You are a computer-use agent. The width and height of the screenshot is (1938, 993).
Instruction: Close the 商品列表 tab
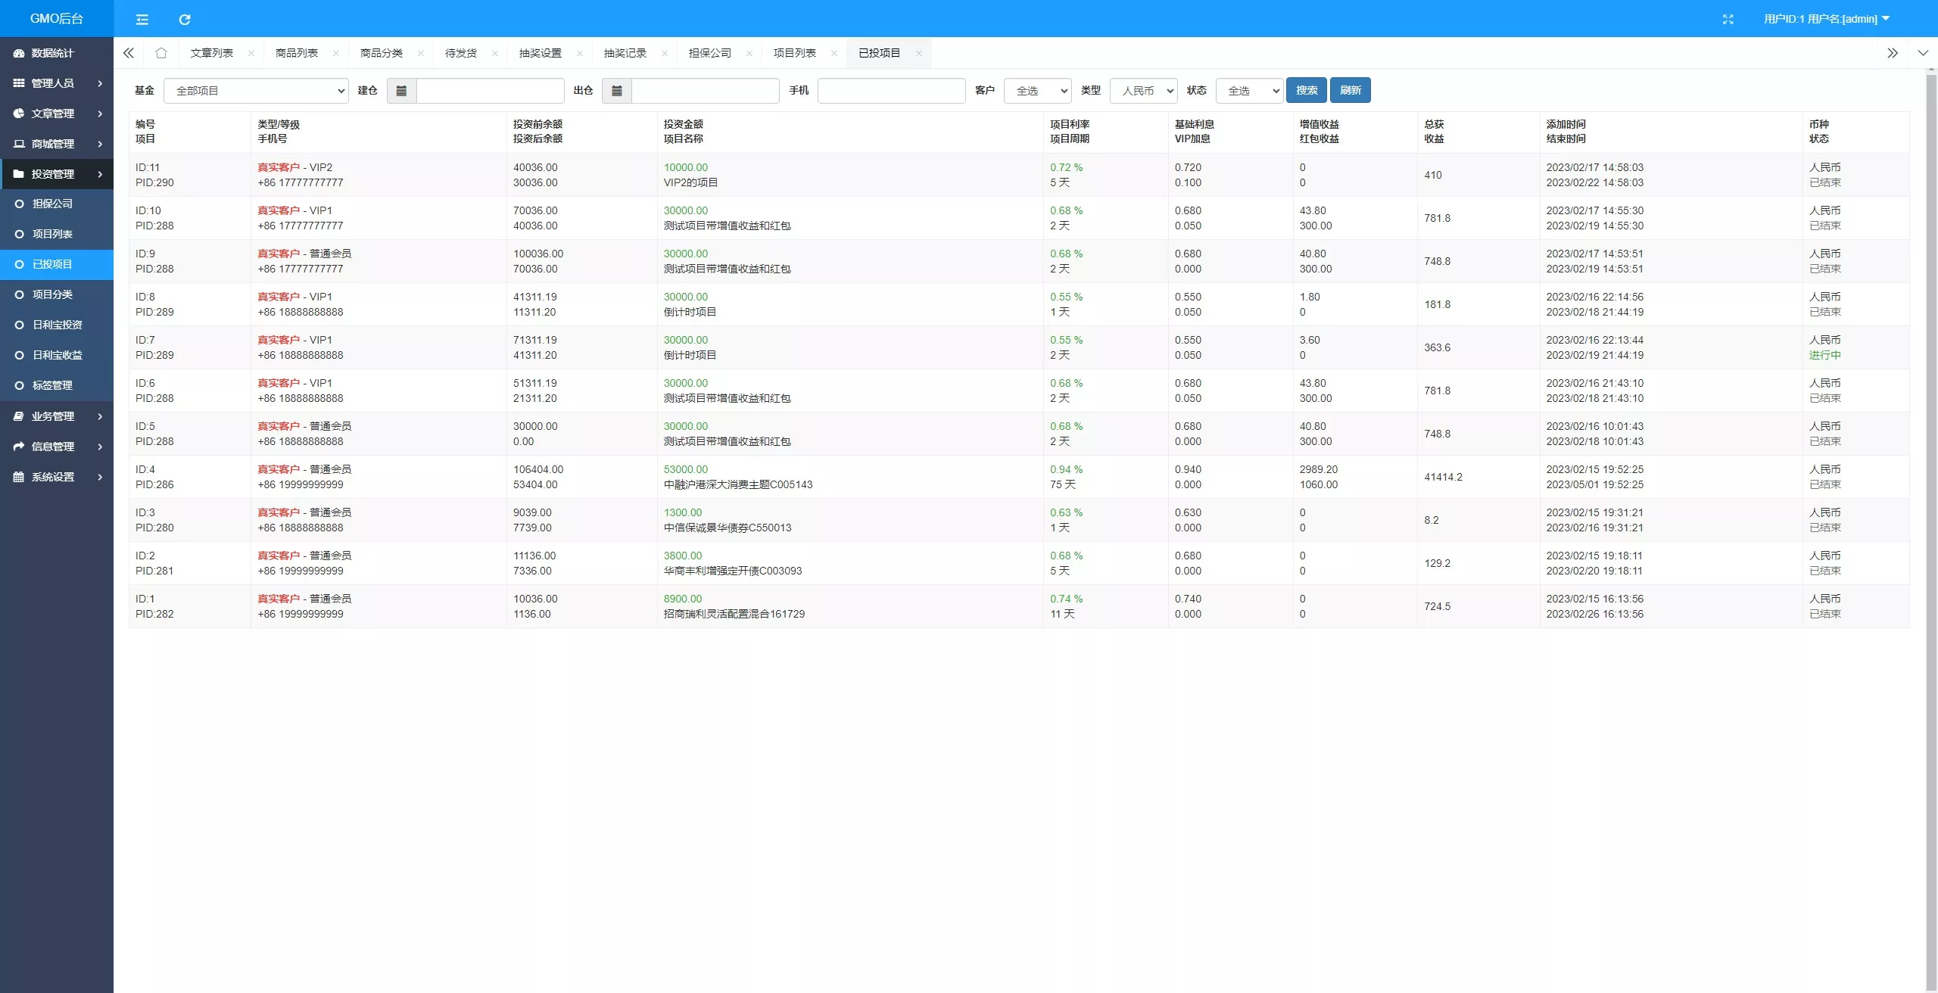tap(335, 53)
